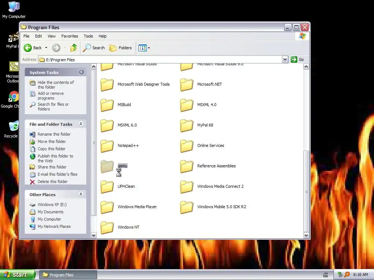Click the Forward arrow icon
The image size is (374, 280).
[x=56, y=48]
